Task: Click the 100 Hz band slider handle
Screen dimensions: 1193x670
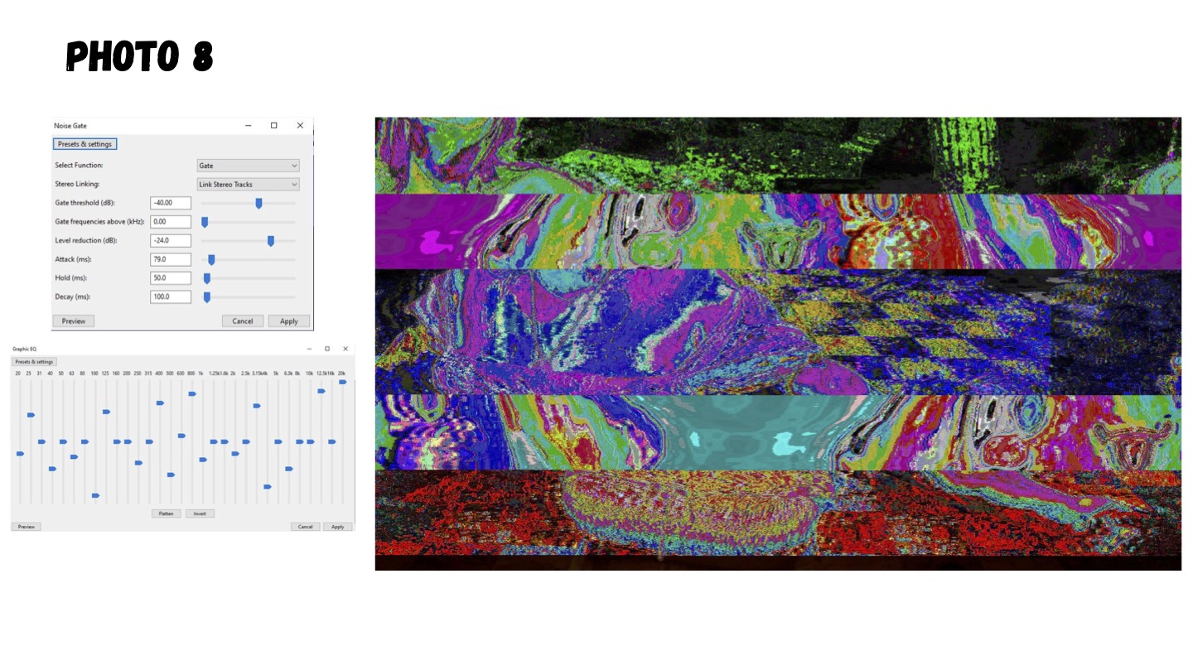Action: (x=95, y=495)
